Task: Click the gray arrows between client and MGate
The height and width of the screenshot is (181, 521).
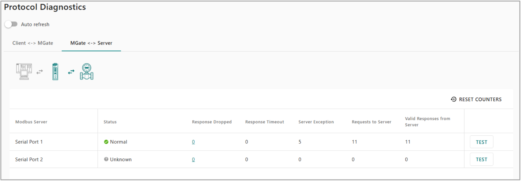Action: (40, 72)
